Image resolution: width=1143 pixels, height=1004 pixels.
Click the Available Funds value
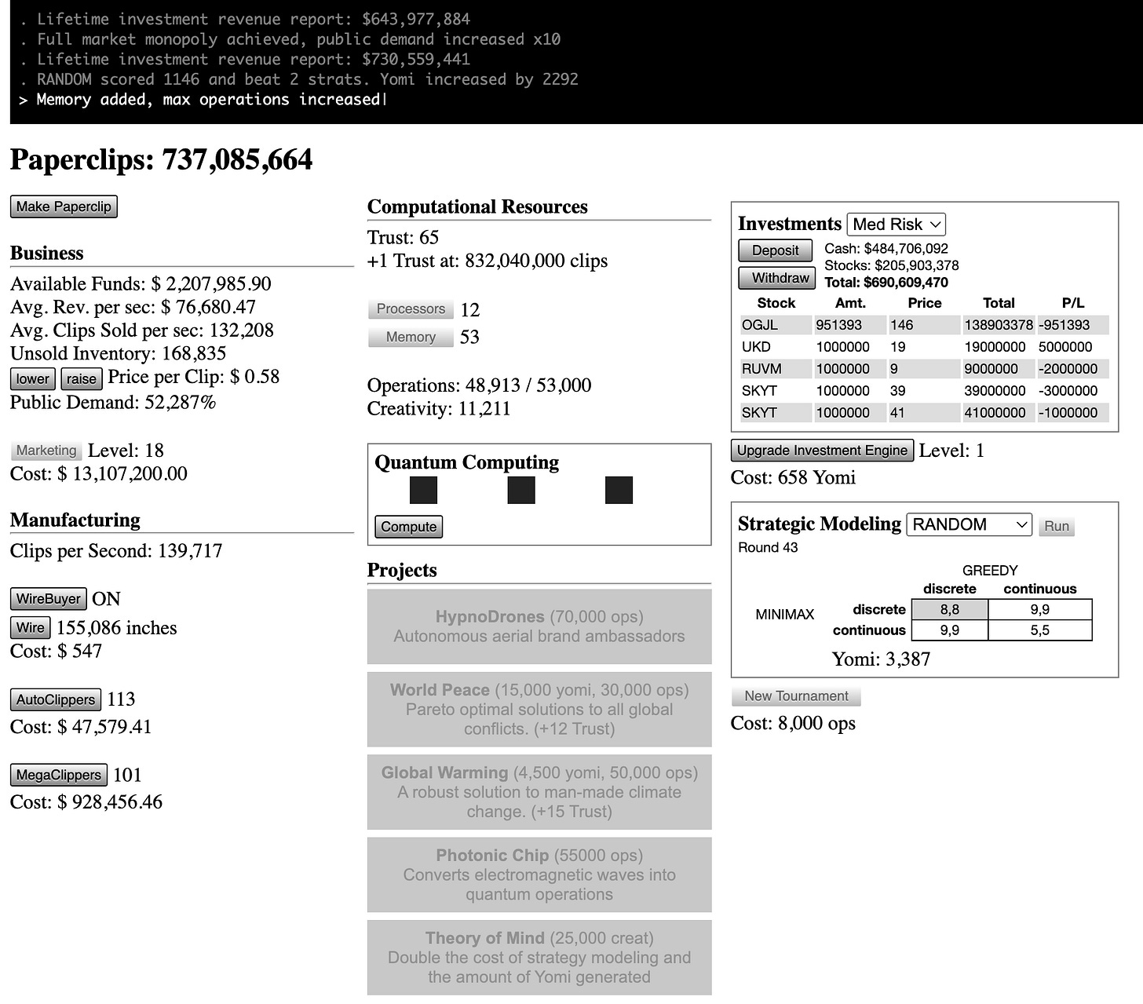point(211,283)
